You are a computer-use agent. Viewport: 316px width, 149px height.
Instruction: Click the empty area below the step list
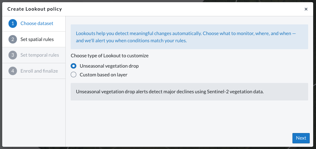point(34,113)
